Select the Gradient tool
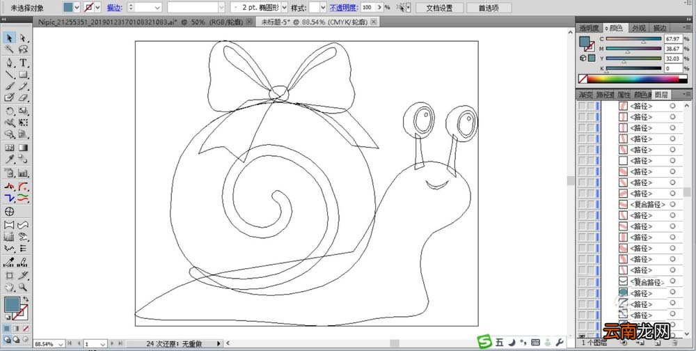 pyautogui.click(x=24, y=148)
